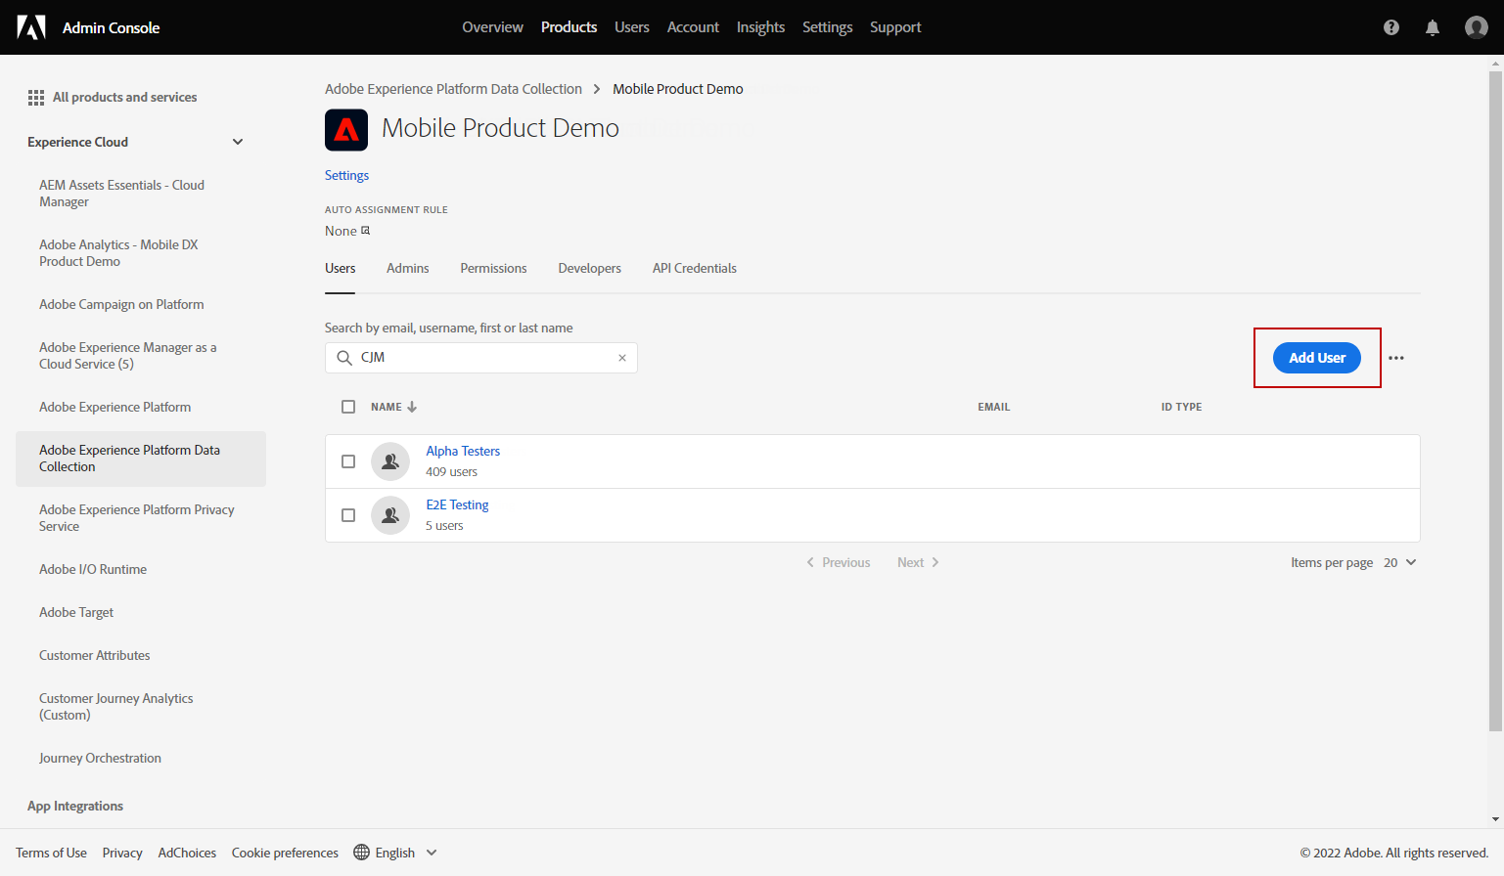Open the Alpha Testers group link
The image size is (1504, 876).
coord(463,452)
